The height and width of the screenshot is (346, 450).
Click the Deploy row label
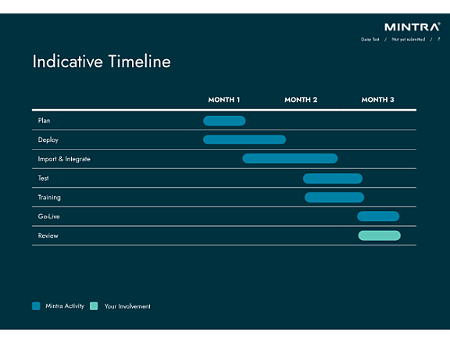tap(48, 140)
